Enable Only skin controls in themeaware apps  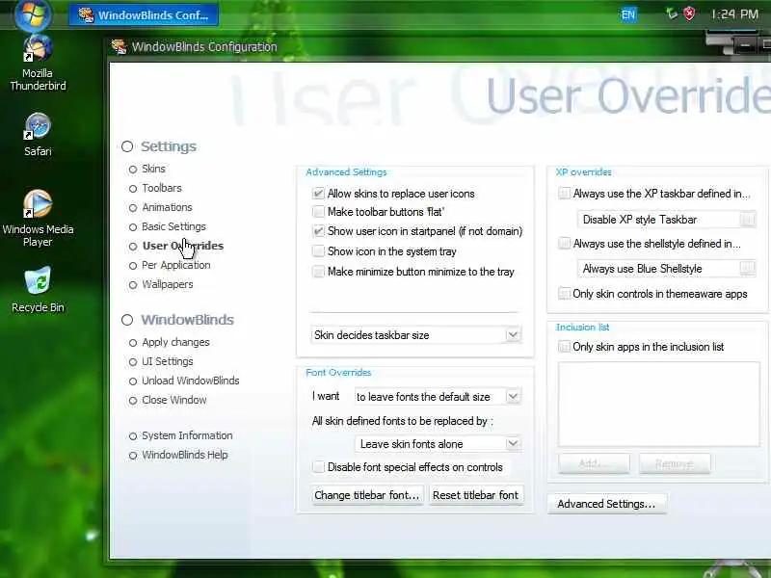(564, 294)
